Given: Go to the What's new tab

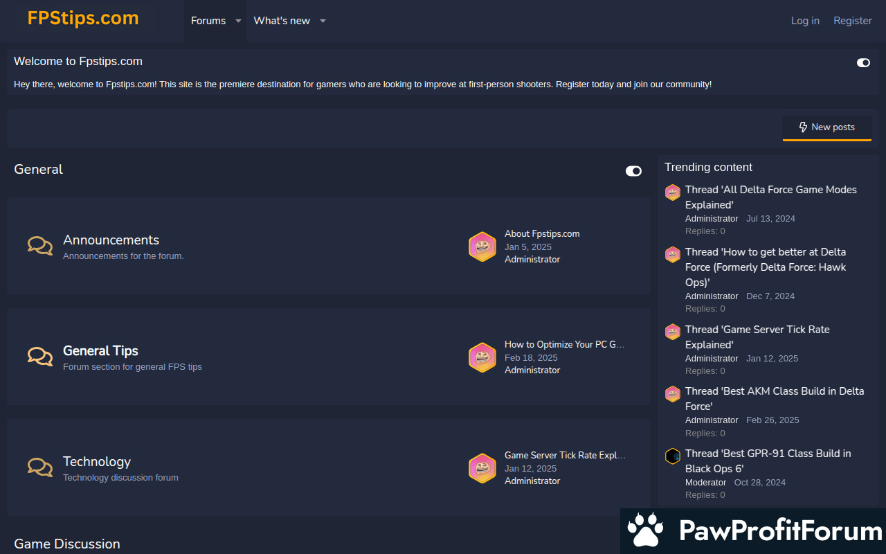Looking at the screenshot, I should coord(282,21).
